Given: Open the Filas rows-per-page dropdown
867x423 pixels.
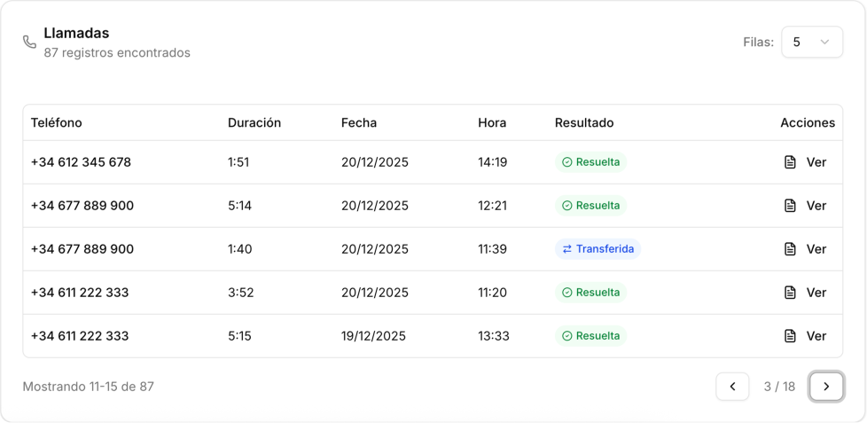Looking at the screenshot, I should 811,42.
